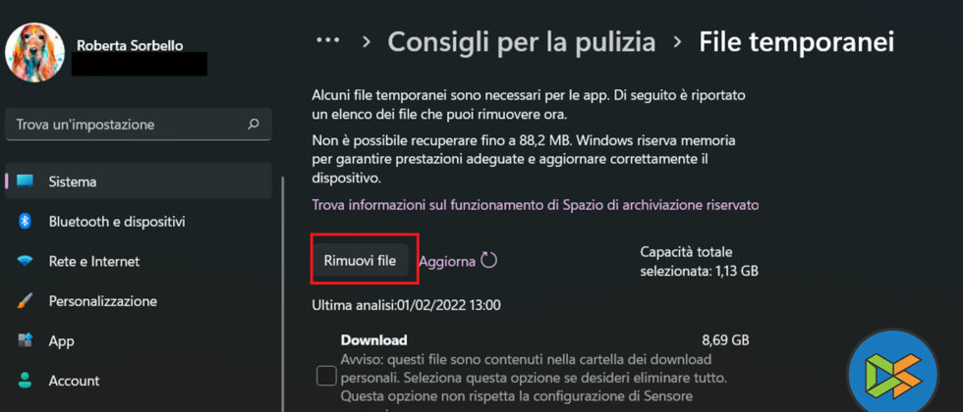The image size is (963, 412).
Task: Click the search magnifier icon
Action: click(x=254, y=125)
